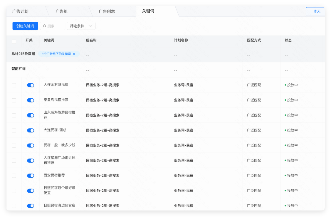Click keyword text 民宿一般一晚多少钱
The height and width of the screenshot is (217, 331).
point(60,145)
